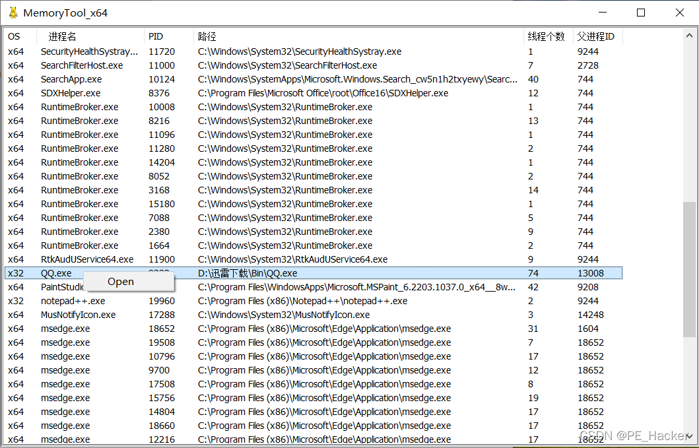This screenshot has width=699, height=448.
Task: Select RuntimeBroker.exe with PID 11096
Action: click(x=314, y=134)
